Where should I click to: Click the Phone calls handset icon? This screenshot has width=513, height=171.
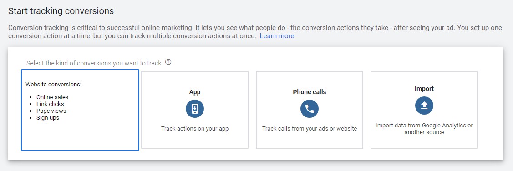pos(310,109)
